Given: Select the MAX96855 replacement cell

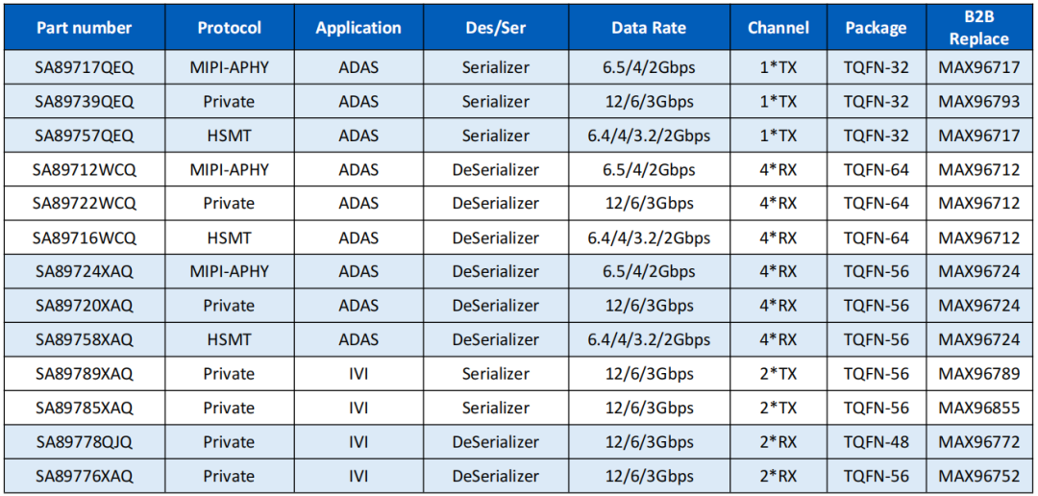Looking at the screenshot, I should pyautogui.click(x=979, y=408).
